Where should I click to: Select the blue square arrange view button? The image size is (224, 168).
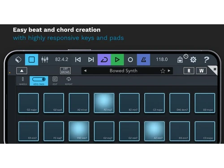[x=31, y=60]
